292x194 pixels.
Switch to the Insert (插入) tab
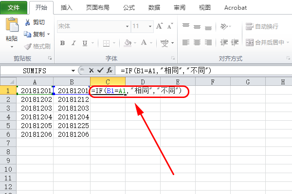pyautogui.click(x=66, y=8)
